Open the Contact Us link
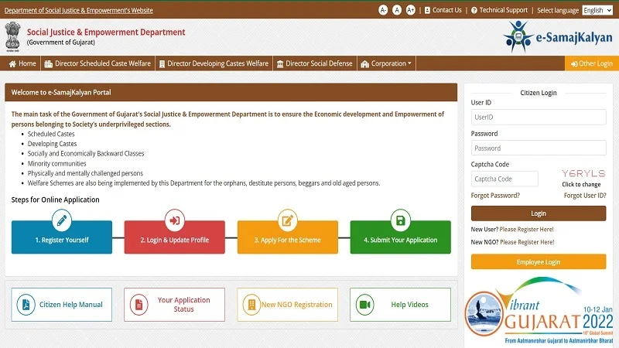The image size is (619, 348). pyautogui.click(x=443, y=10)
